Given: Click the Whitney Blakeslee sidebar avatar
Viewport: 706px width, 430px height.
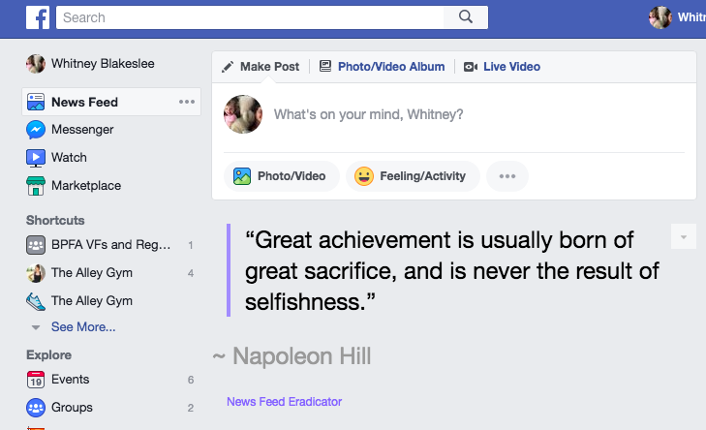Looking at the screenshot, I should tap(36, 64).
